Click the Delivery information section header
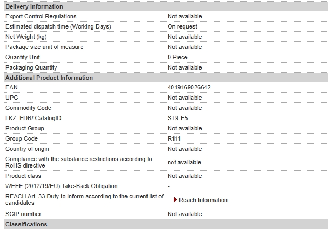The height and width of the screenshot is (229, 334). click(x=166, y=6)
